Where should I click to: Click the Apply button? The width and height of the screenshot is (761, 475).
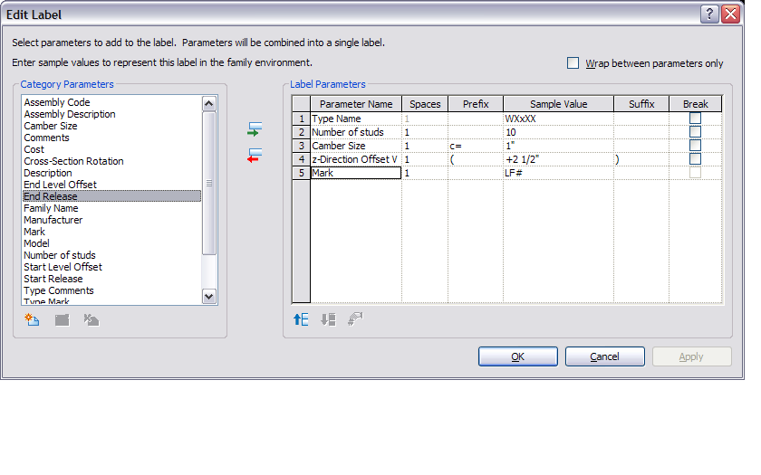(x=691, y=356)
